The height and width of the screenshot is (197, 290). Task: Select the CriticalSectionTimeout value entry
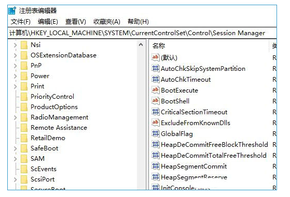194,112
